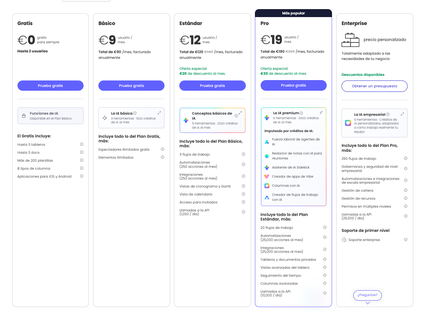Click the Creador de apps de Vibe heart icon

pos(267,176)
